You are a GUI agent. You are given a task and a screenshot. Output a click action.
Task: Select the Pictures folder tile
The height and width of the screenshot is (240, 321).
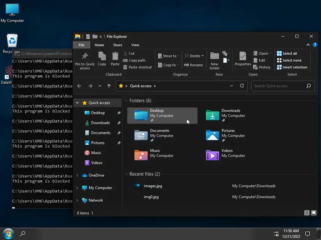[234, 136]
